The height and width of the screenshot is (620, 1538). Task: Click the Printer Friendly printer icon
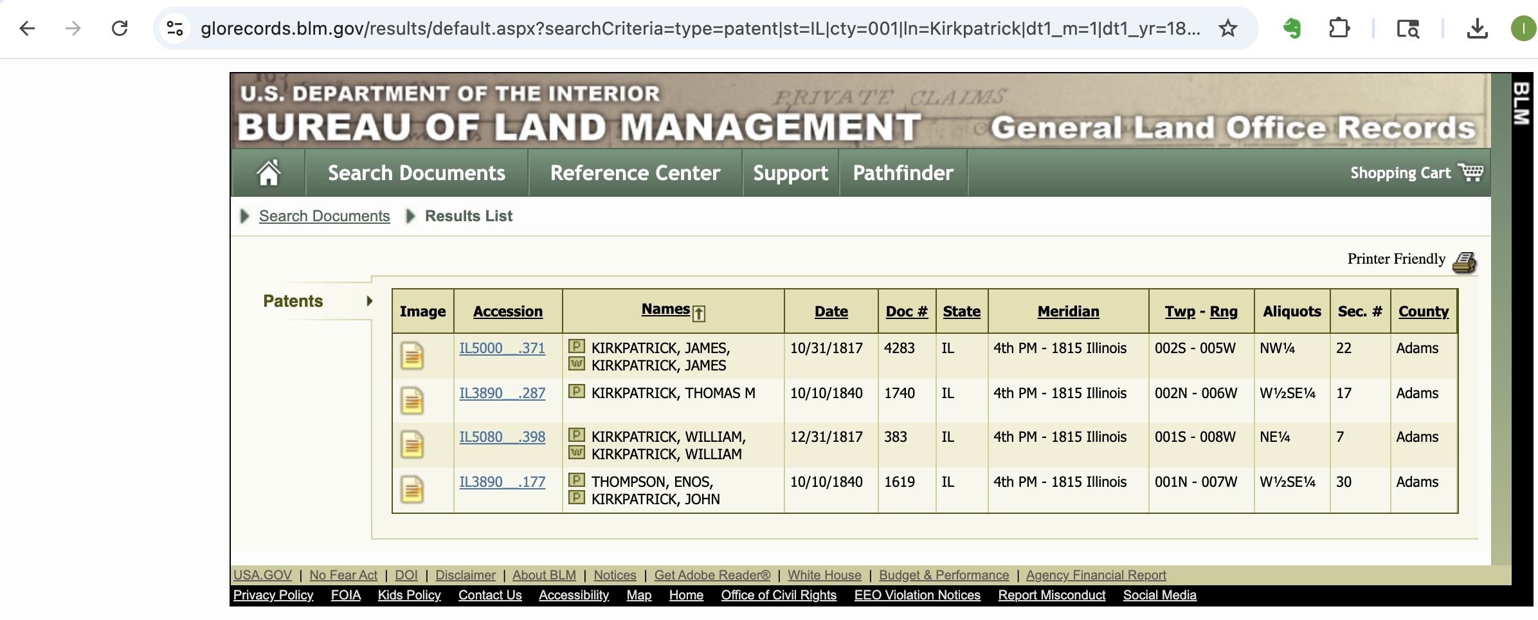(1464, 262)
